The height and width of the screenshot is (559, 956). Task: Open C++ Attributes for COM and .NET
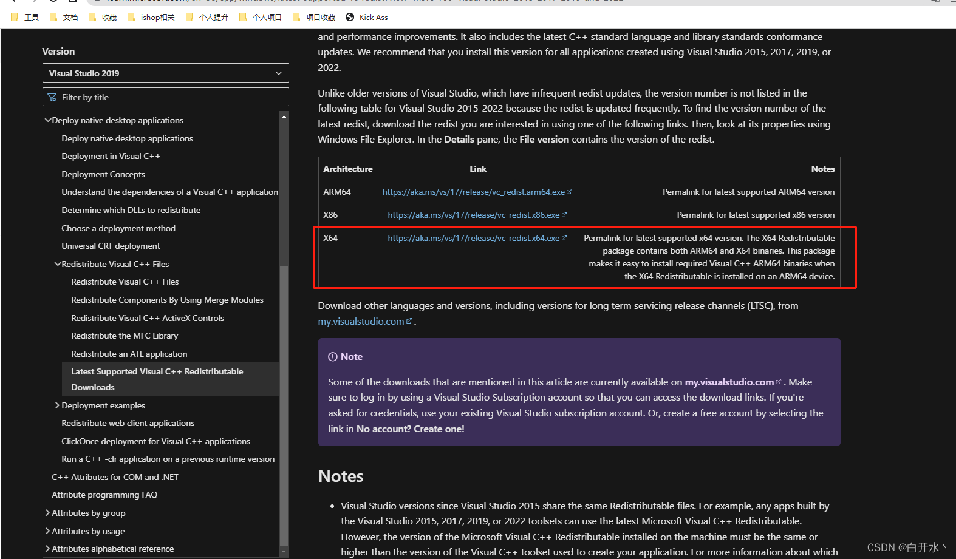[115, 477]
